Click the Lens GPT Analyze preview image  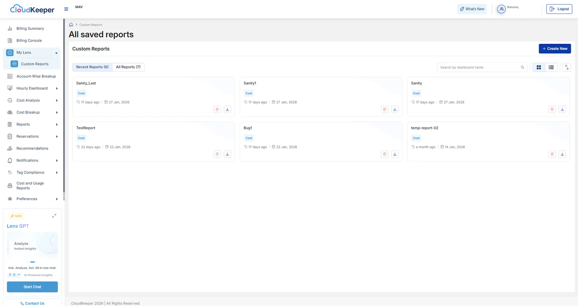[33, 245]
